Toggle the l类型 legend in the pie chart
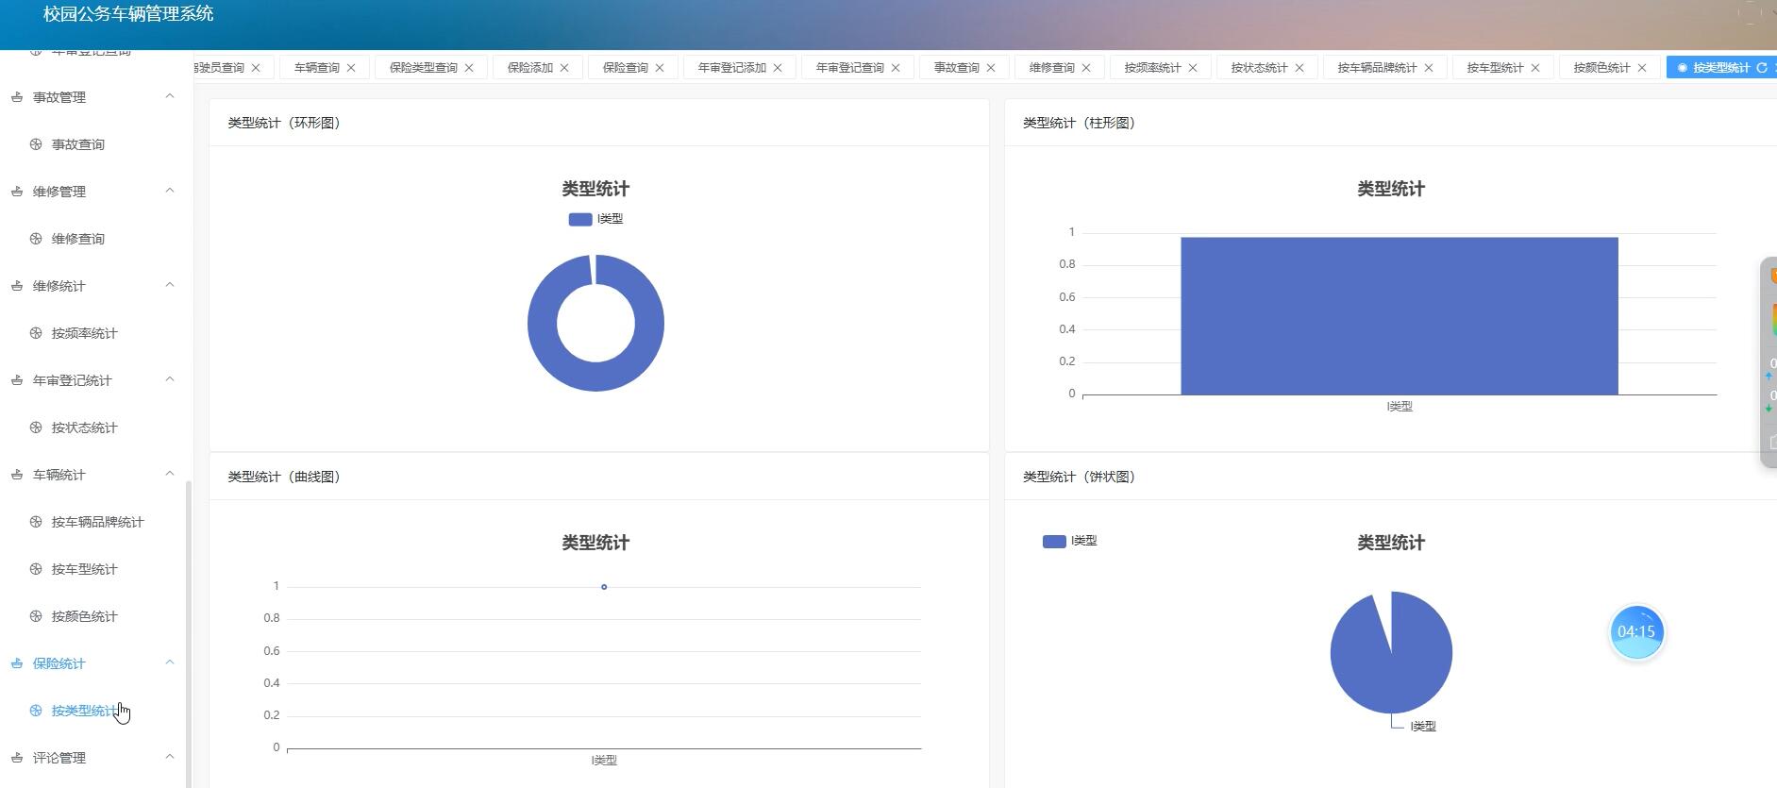The width and height of the screenshot is (1777, 788). pyautogui.click(x=1069, y=541)
